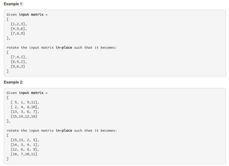The image size is (229, 166).
Task: Click the [4,5,6] matrix row
Action: (x=19, y=29)
